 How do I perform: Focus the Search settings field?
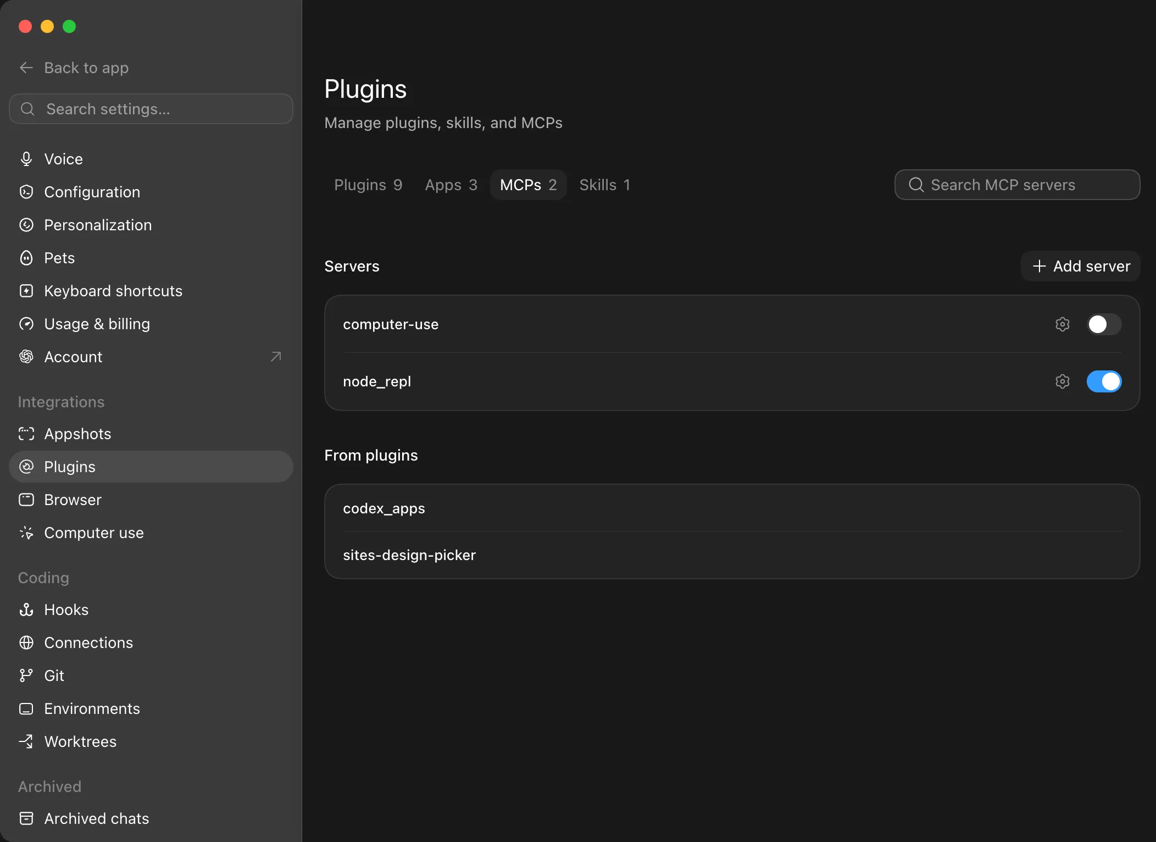pyautogui.click(x=151, y=109)
